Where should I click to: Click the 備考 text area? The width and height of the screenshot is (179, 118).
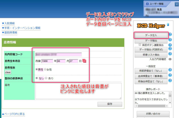(78, 91)
